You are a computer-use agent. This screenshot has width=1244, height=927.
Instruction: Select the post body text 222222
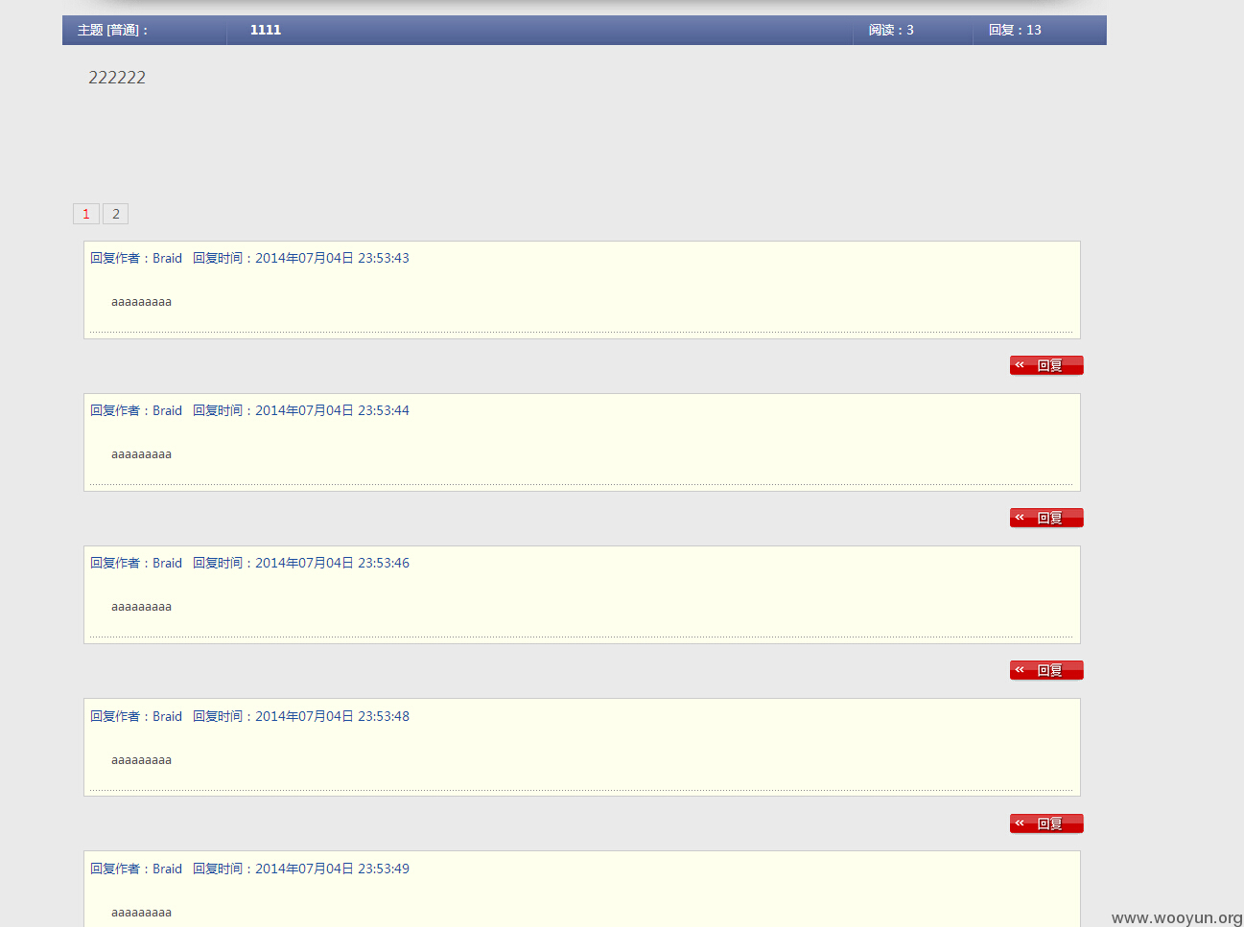click(117, 78)
